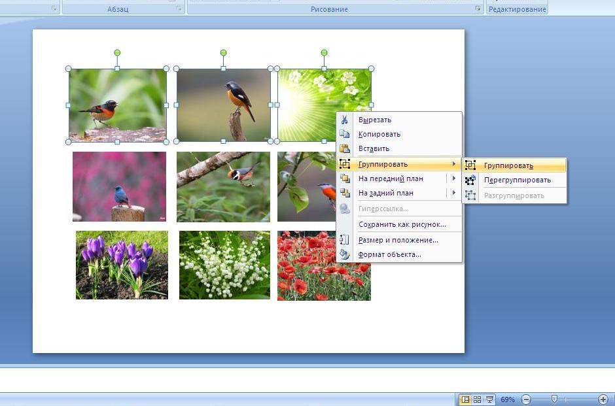Screen dimensions: 615x406
Task: Click the submenu Group icon
Action: click(x=470, y=165)
